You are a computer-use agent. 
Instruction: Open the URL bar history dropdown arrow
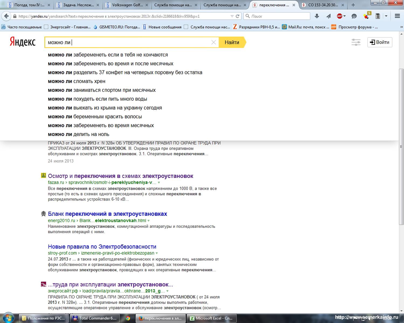point(232,16)
